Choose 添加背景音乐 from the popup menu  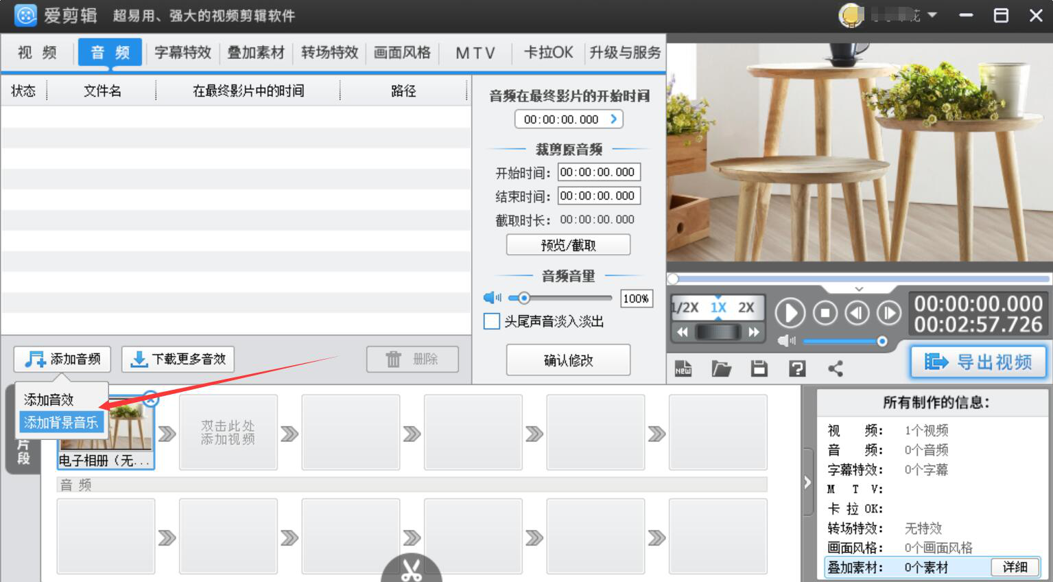coord(61,422)
